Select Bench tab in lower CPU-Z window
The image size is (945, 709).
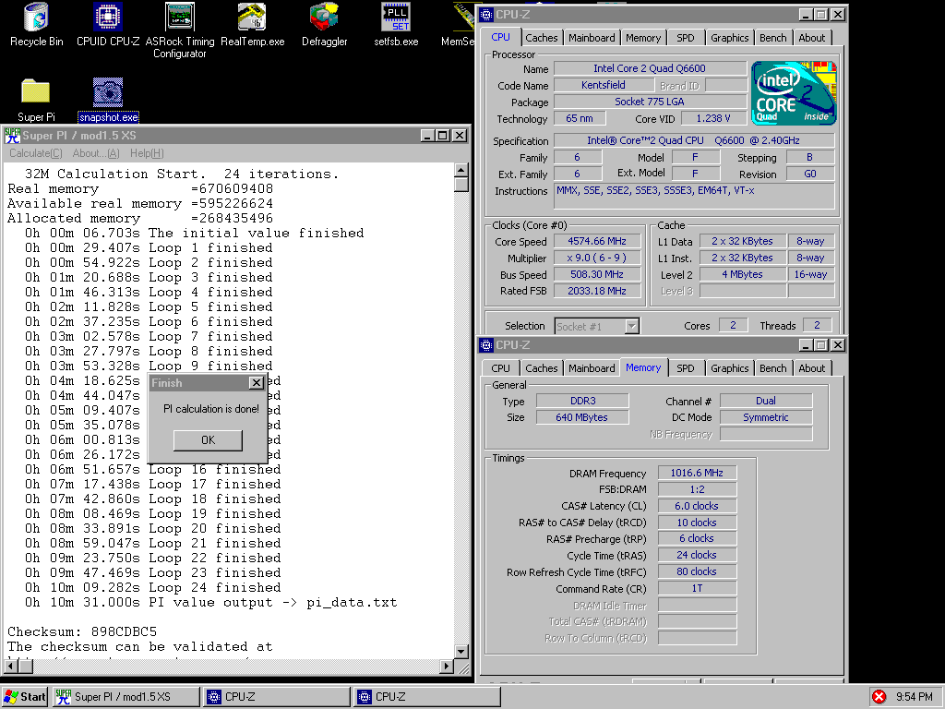tap(772, 368)
